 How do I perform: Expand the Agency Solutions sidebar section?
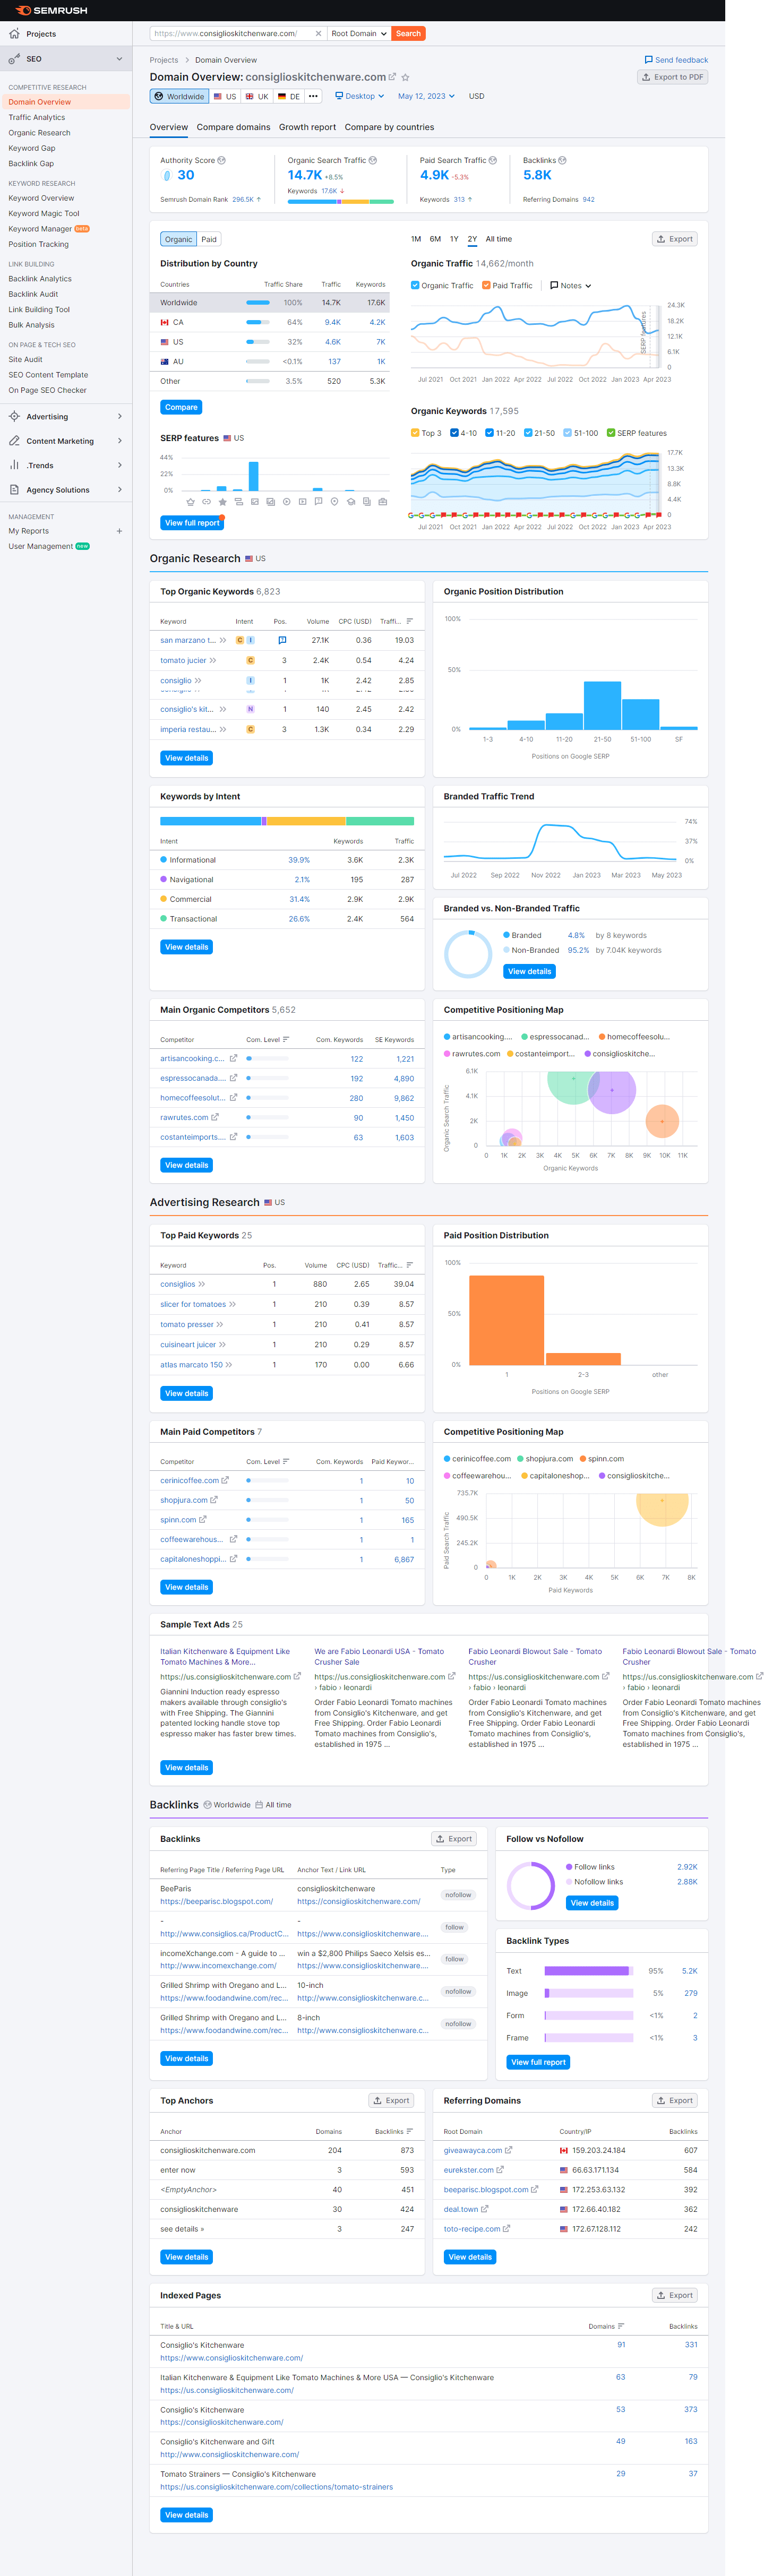coord(119,490)
